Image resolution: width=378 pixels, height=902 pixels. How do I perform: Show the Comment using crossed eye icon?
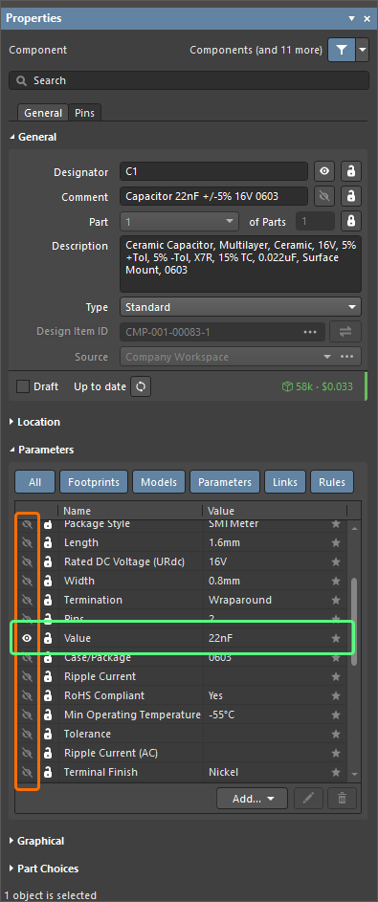point(324,197)
